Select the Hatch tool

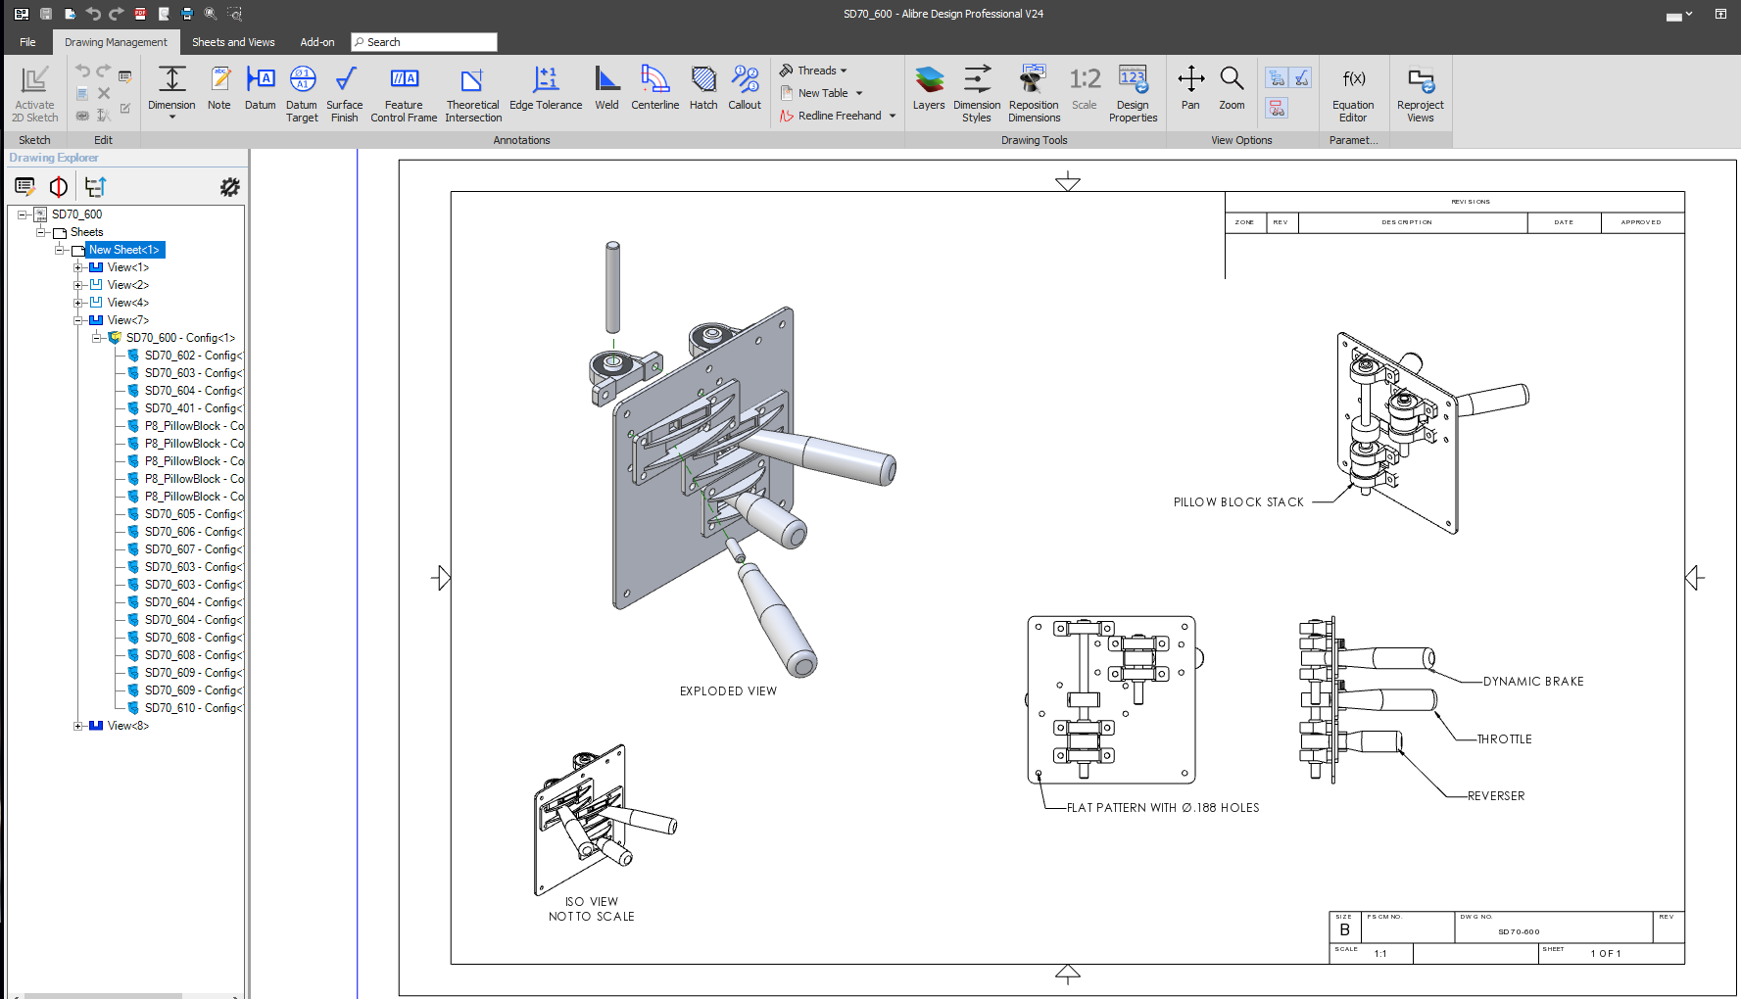703,88
